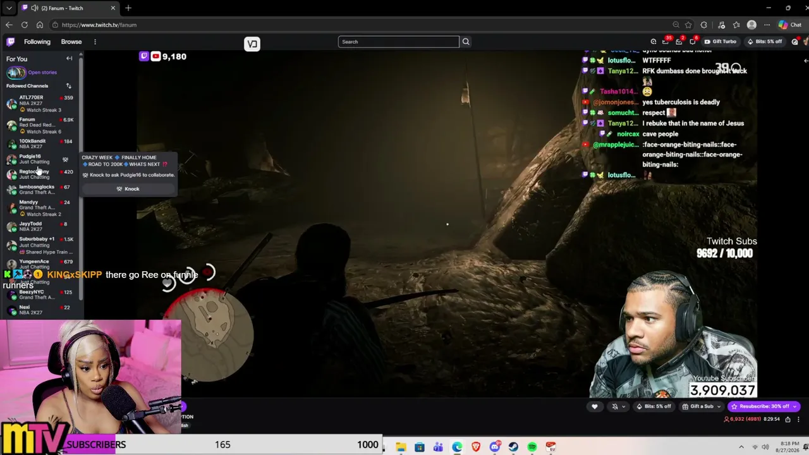Toggle stream notifications bell
The width and height of the screenshot is (809, 455).
tap(615, 406)
